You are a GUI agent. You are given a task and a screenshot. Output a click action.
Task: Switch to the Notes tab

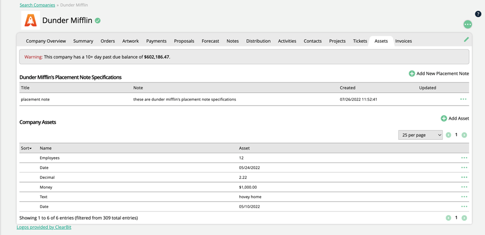coord(233,41)
